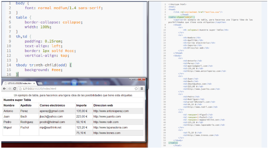This screenshot has height=151, width=268.
Task: Click the aperez@gmail.com table cell
Action: (52, 111)
